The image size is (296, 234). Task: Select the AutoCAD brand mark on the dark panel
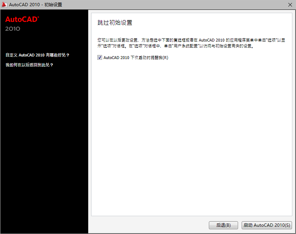point(21,19)
